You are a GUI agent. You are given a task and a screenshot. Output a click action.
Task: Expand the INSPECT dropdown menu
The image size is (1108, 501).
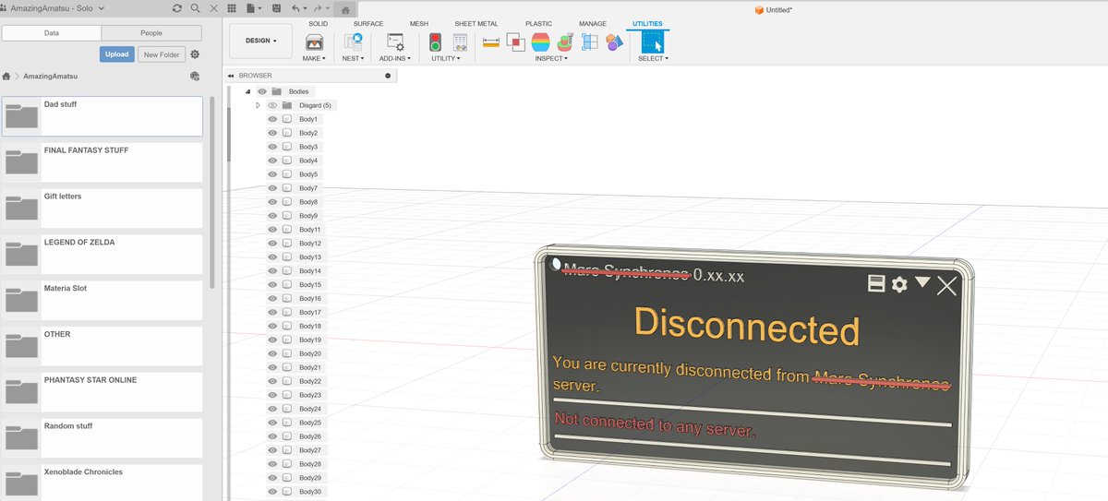pyautogui.click(x=551, y=58)
